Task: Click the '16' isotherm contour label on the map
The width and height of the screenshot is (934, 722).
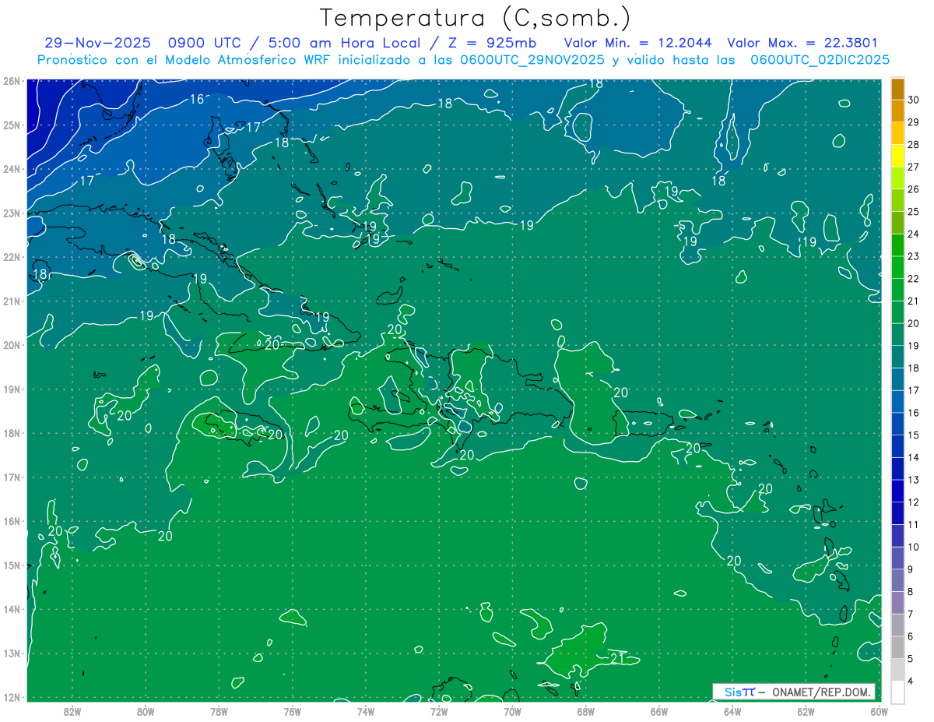Action: coord(197,99)
